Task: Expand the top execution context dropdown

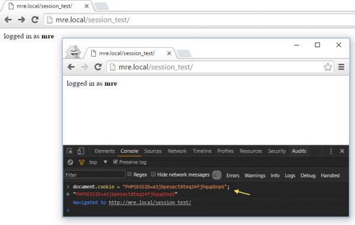Action: 105,162
